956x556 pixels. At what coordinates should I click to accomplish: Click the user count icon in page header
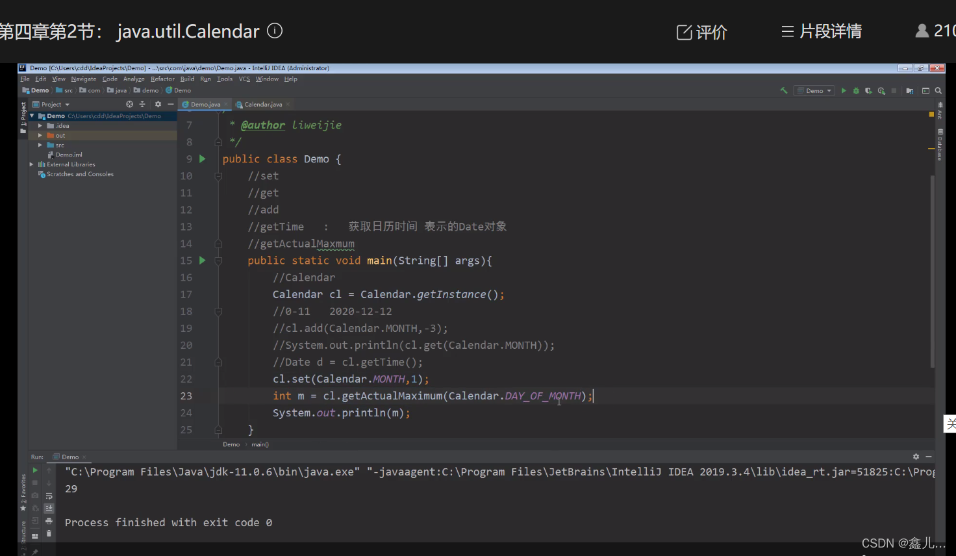(x=922, y=31)
